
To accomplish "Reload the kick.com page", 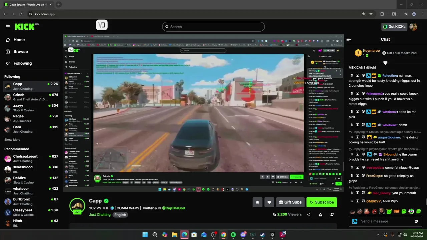I will 21,14.
